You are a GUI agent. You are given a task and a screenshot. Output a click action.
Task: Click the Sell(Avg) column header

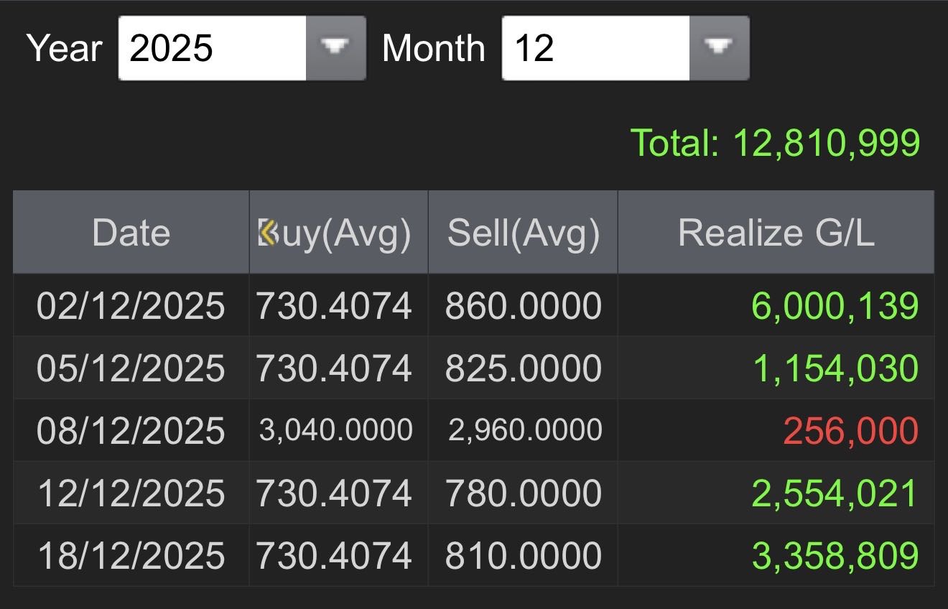click(523, 233)
